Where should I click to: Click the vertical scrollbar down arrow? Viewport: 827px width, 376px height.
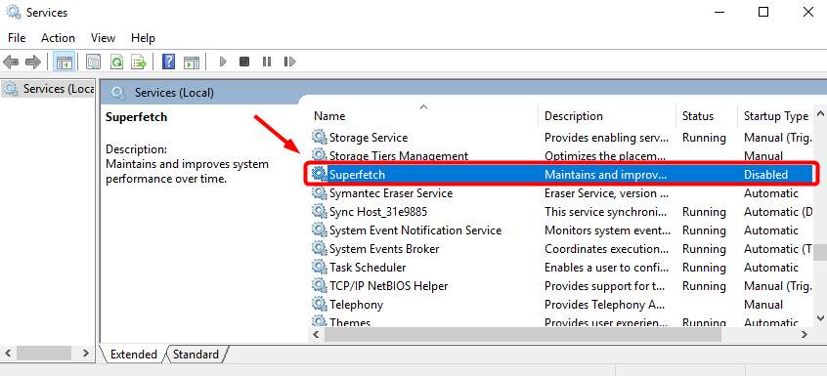pos(820,317)
